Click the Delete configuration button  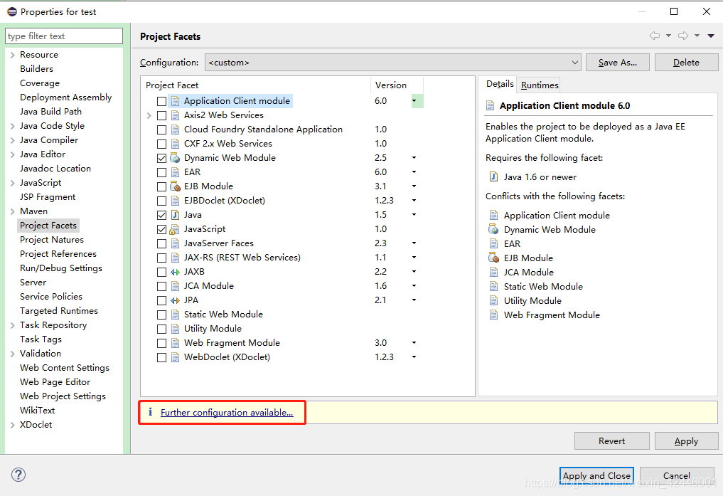point(686,63)
